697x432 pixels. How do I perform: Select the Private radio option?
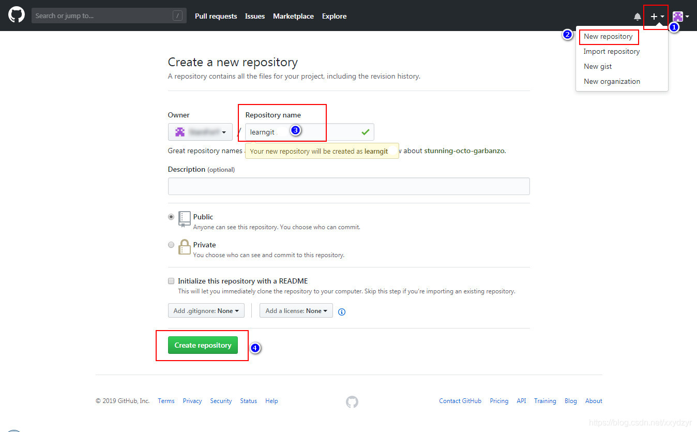(171, 245)
